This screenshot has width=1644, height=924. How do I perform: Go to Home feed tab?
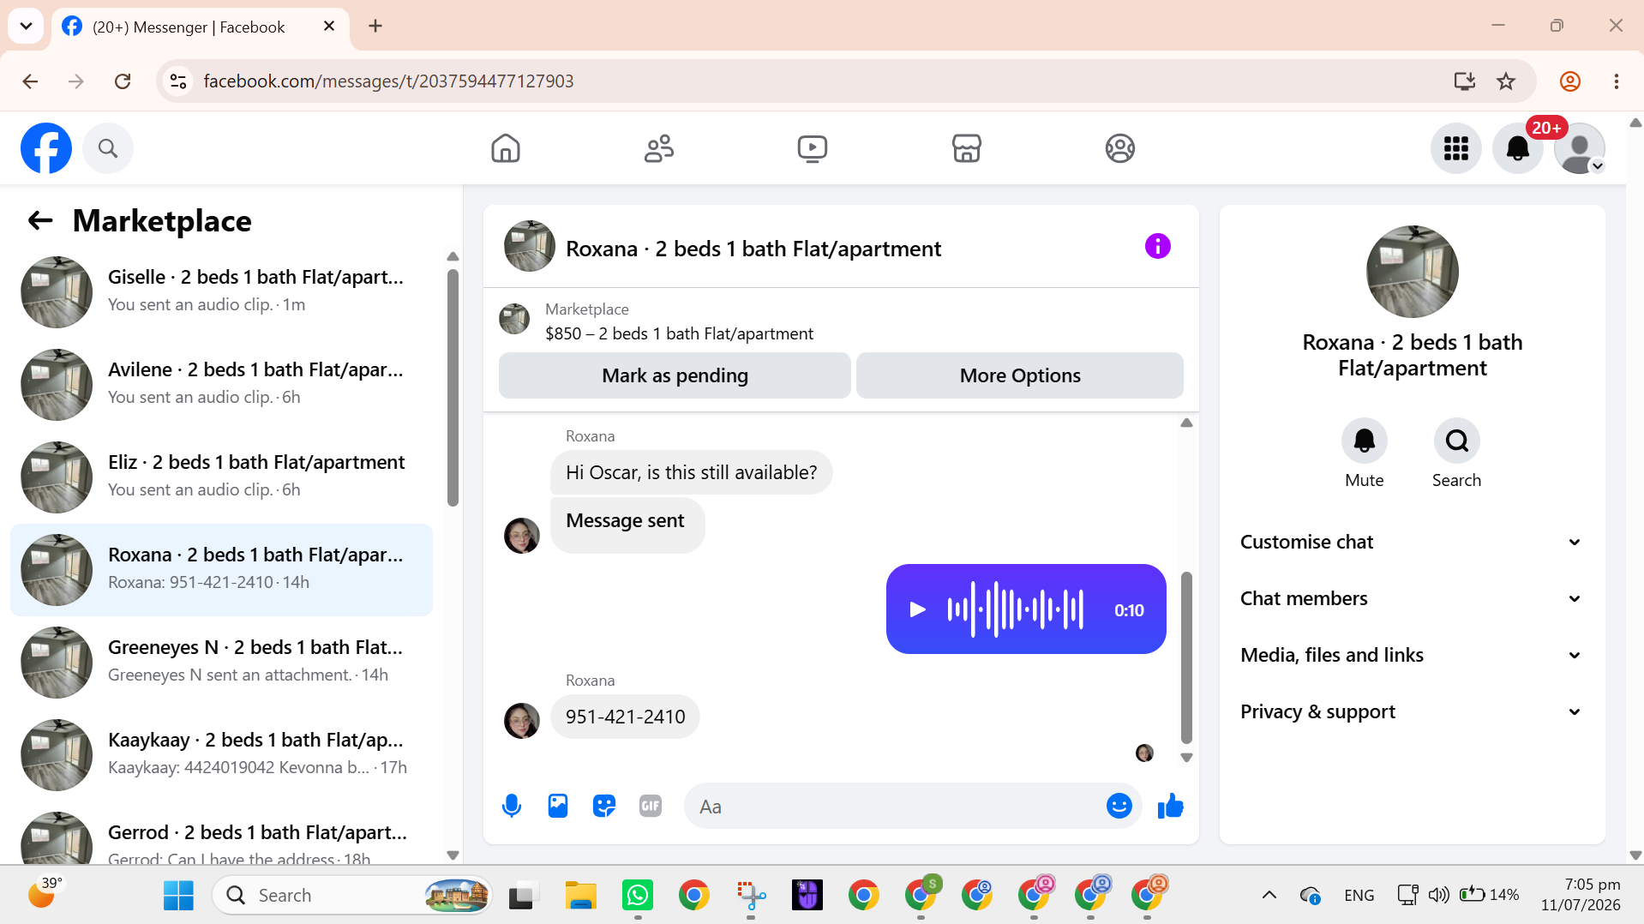coord(506,148)
